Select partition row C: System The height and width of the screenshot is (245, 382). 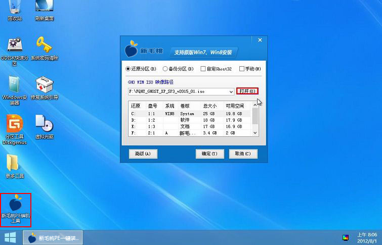point(190,114)
